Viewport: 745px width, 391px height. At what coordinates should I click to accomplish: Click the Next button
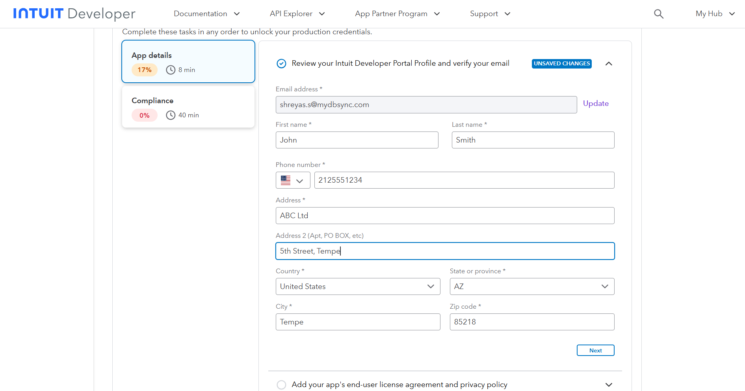pos(595,350)
